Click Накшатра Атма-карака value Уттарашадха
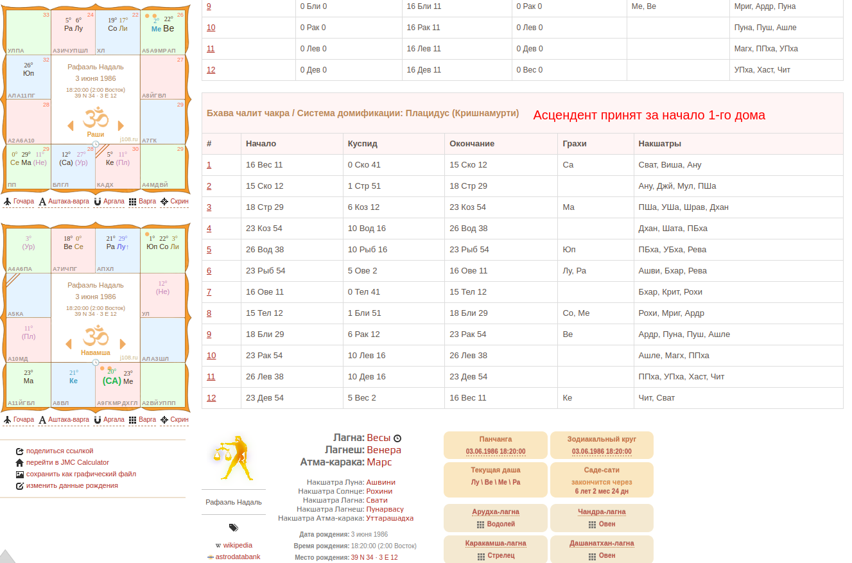 click(390, 518)
